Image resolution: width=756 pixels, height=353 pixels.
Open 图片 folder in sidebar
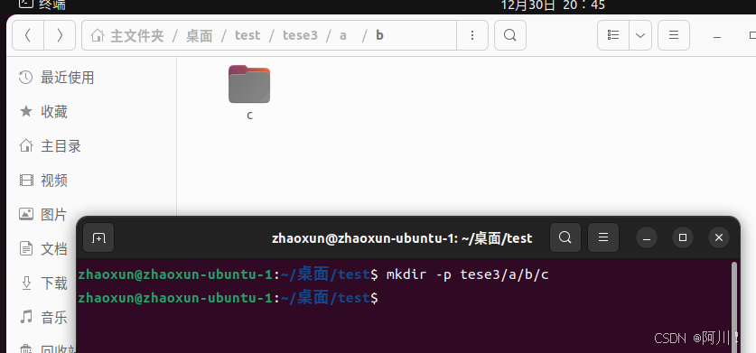[43, 215]
